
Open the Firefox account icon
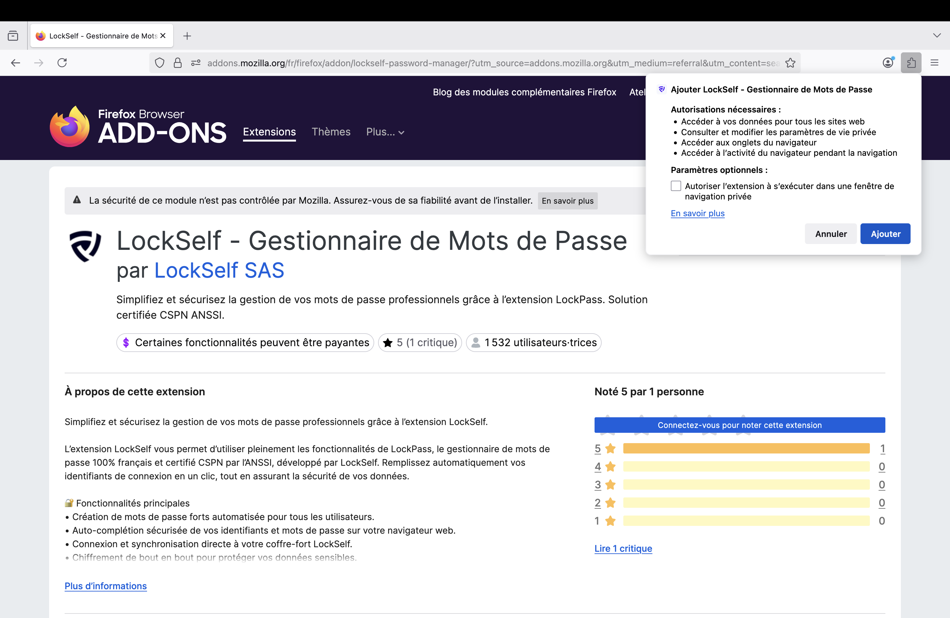click(888, 63)
